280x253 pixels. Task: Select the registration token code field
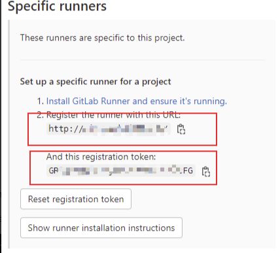[121, 171]
